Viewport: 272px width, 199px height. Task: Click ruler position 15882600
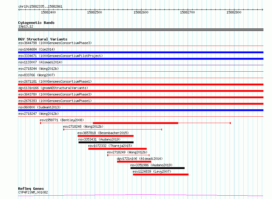(x=141, y=12)
